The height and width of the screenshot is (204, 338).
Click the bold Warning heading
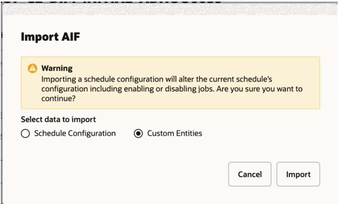(x=57, y=68)
